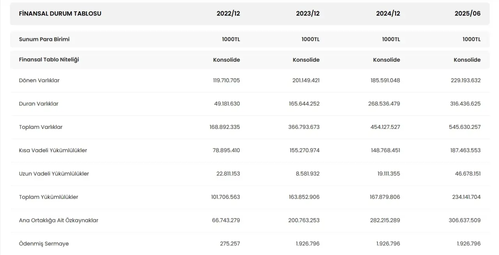Click the Dönen Varlıklar row label
The image size is (499, 255).
[x=39, y=81]
